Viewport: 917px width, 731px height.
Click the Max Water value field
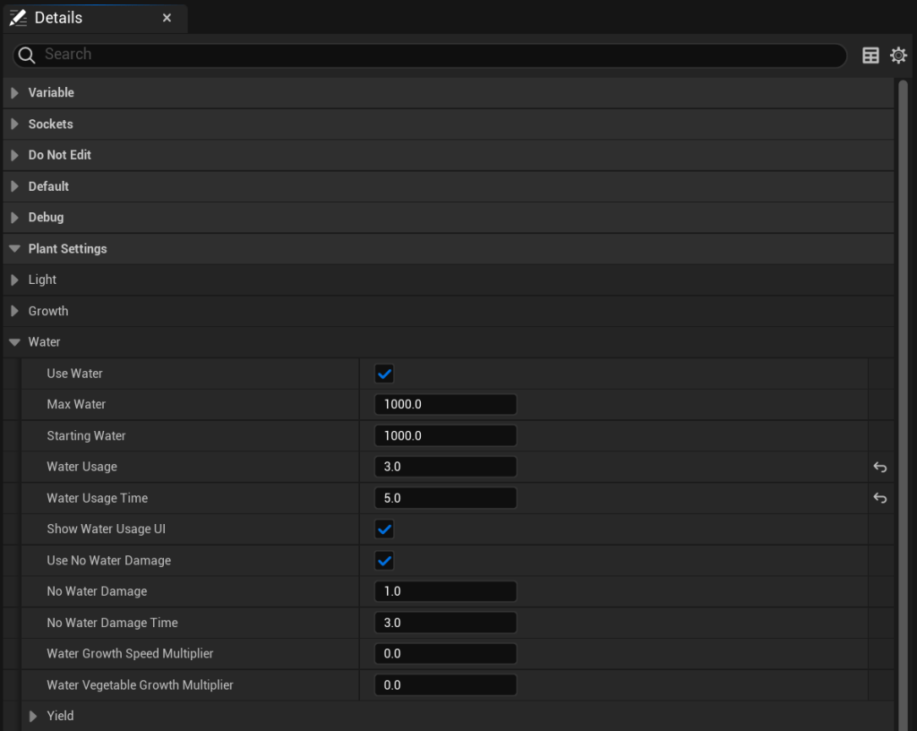tap(445, 405)
